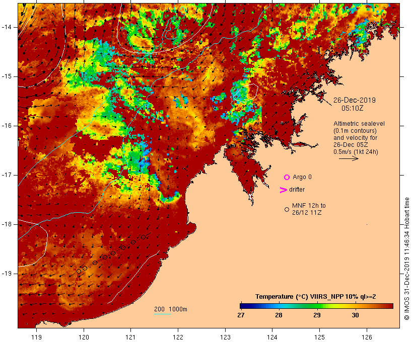Select the temperature color bar
The width and height of the screenshot is (413, 342).
coord(316,306)
